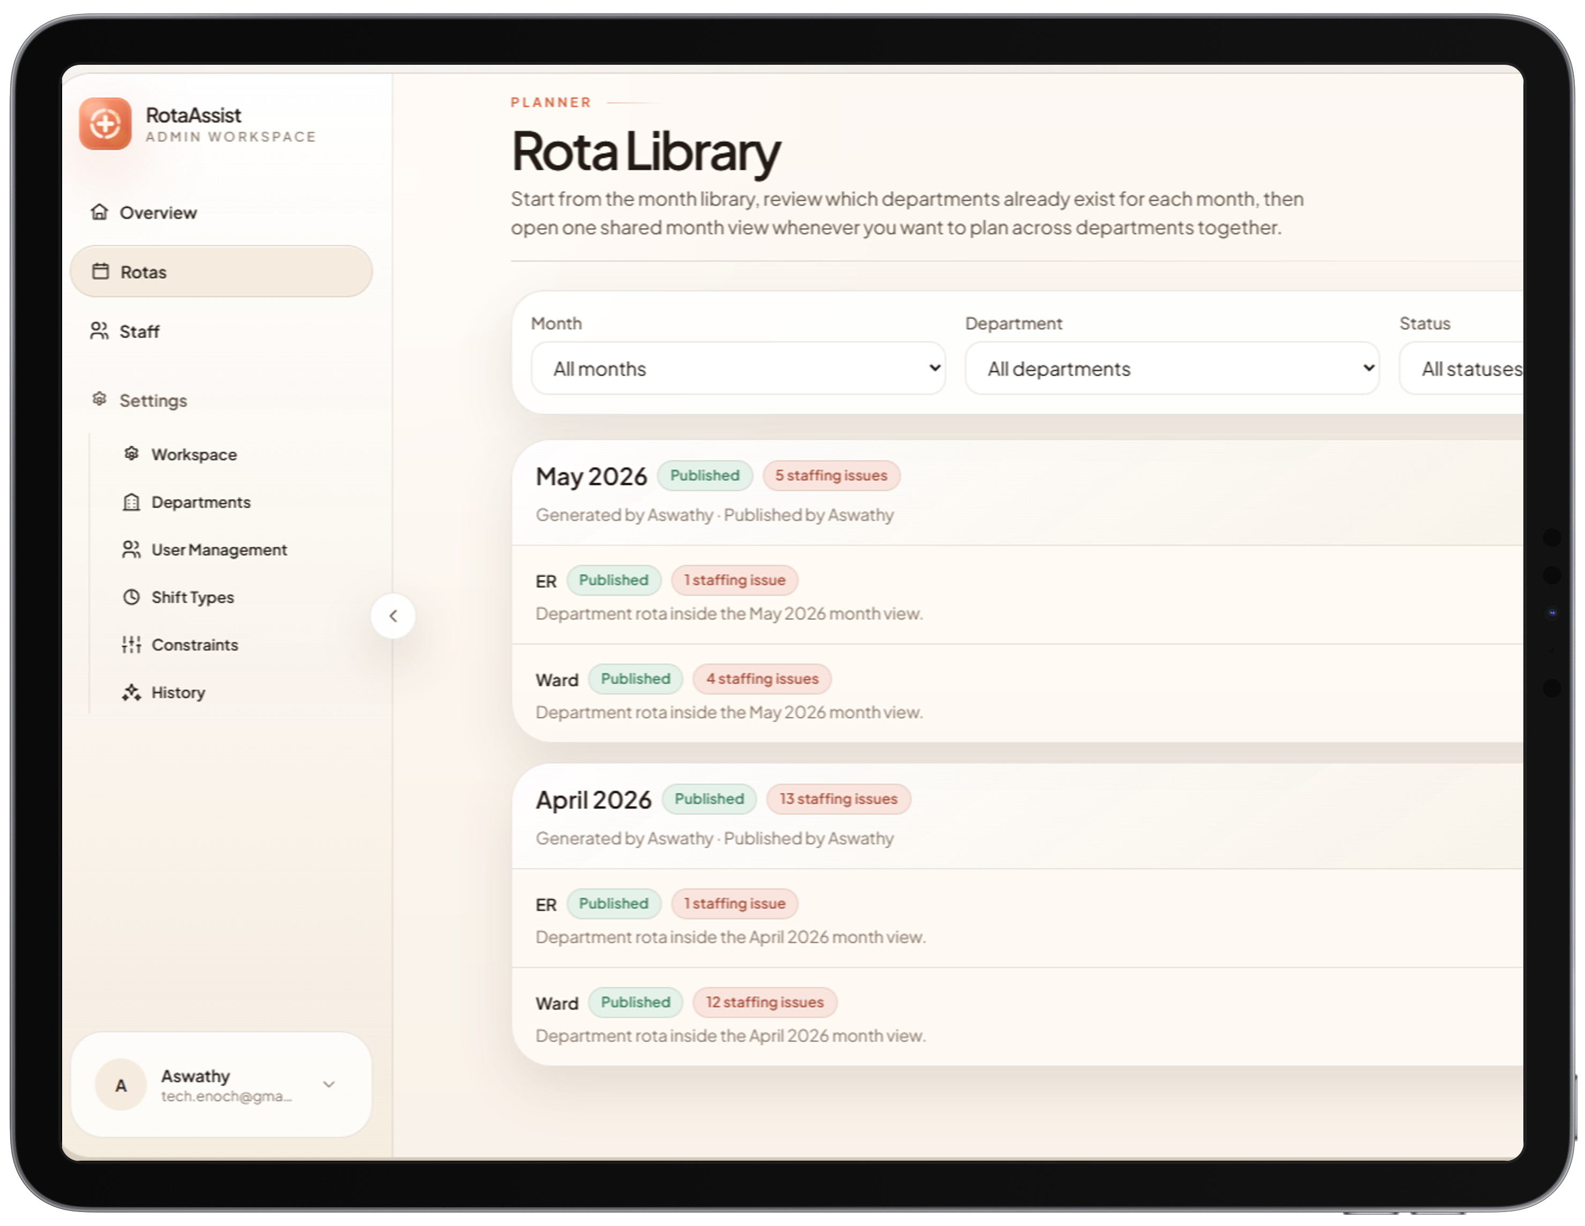Click the Published badge on April ER
This screenshot has width=1585, height=1226.
613,904
